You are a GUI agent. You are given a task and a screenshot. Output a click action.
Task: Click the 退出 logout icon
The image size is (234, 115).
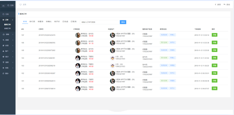(x=224, y=5)
